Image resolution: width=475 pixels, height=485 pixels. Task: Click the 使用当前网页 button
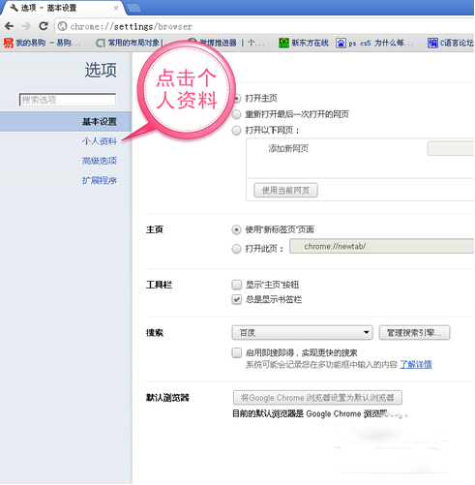[x=285, y=191]
